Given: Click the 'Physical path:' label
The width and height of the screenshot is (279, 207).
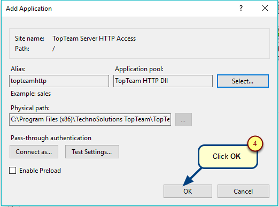Looking at the screenshot, I should 30,108.
